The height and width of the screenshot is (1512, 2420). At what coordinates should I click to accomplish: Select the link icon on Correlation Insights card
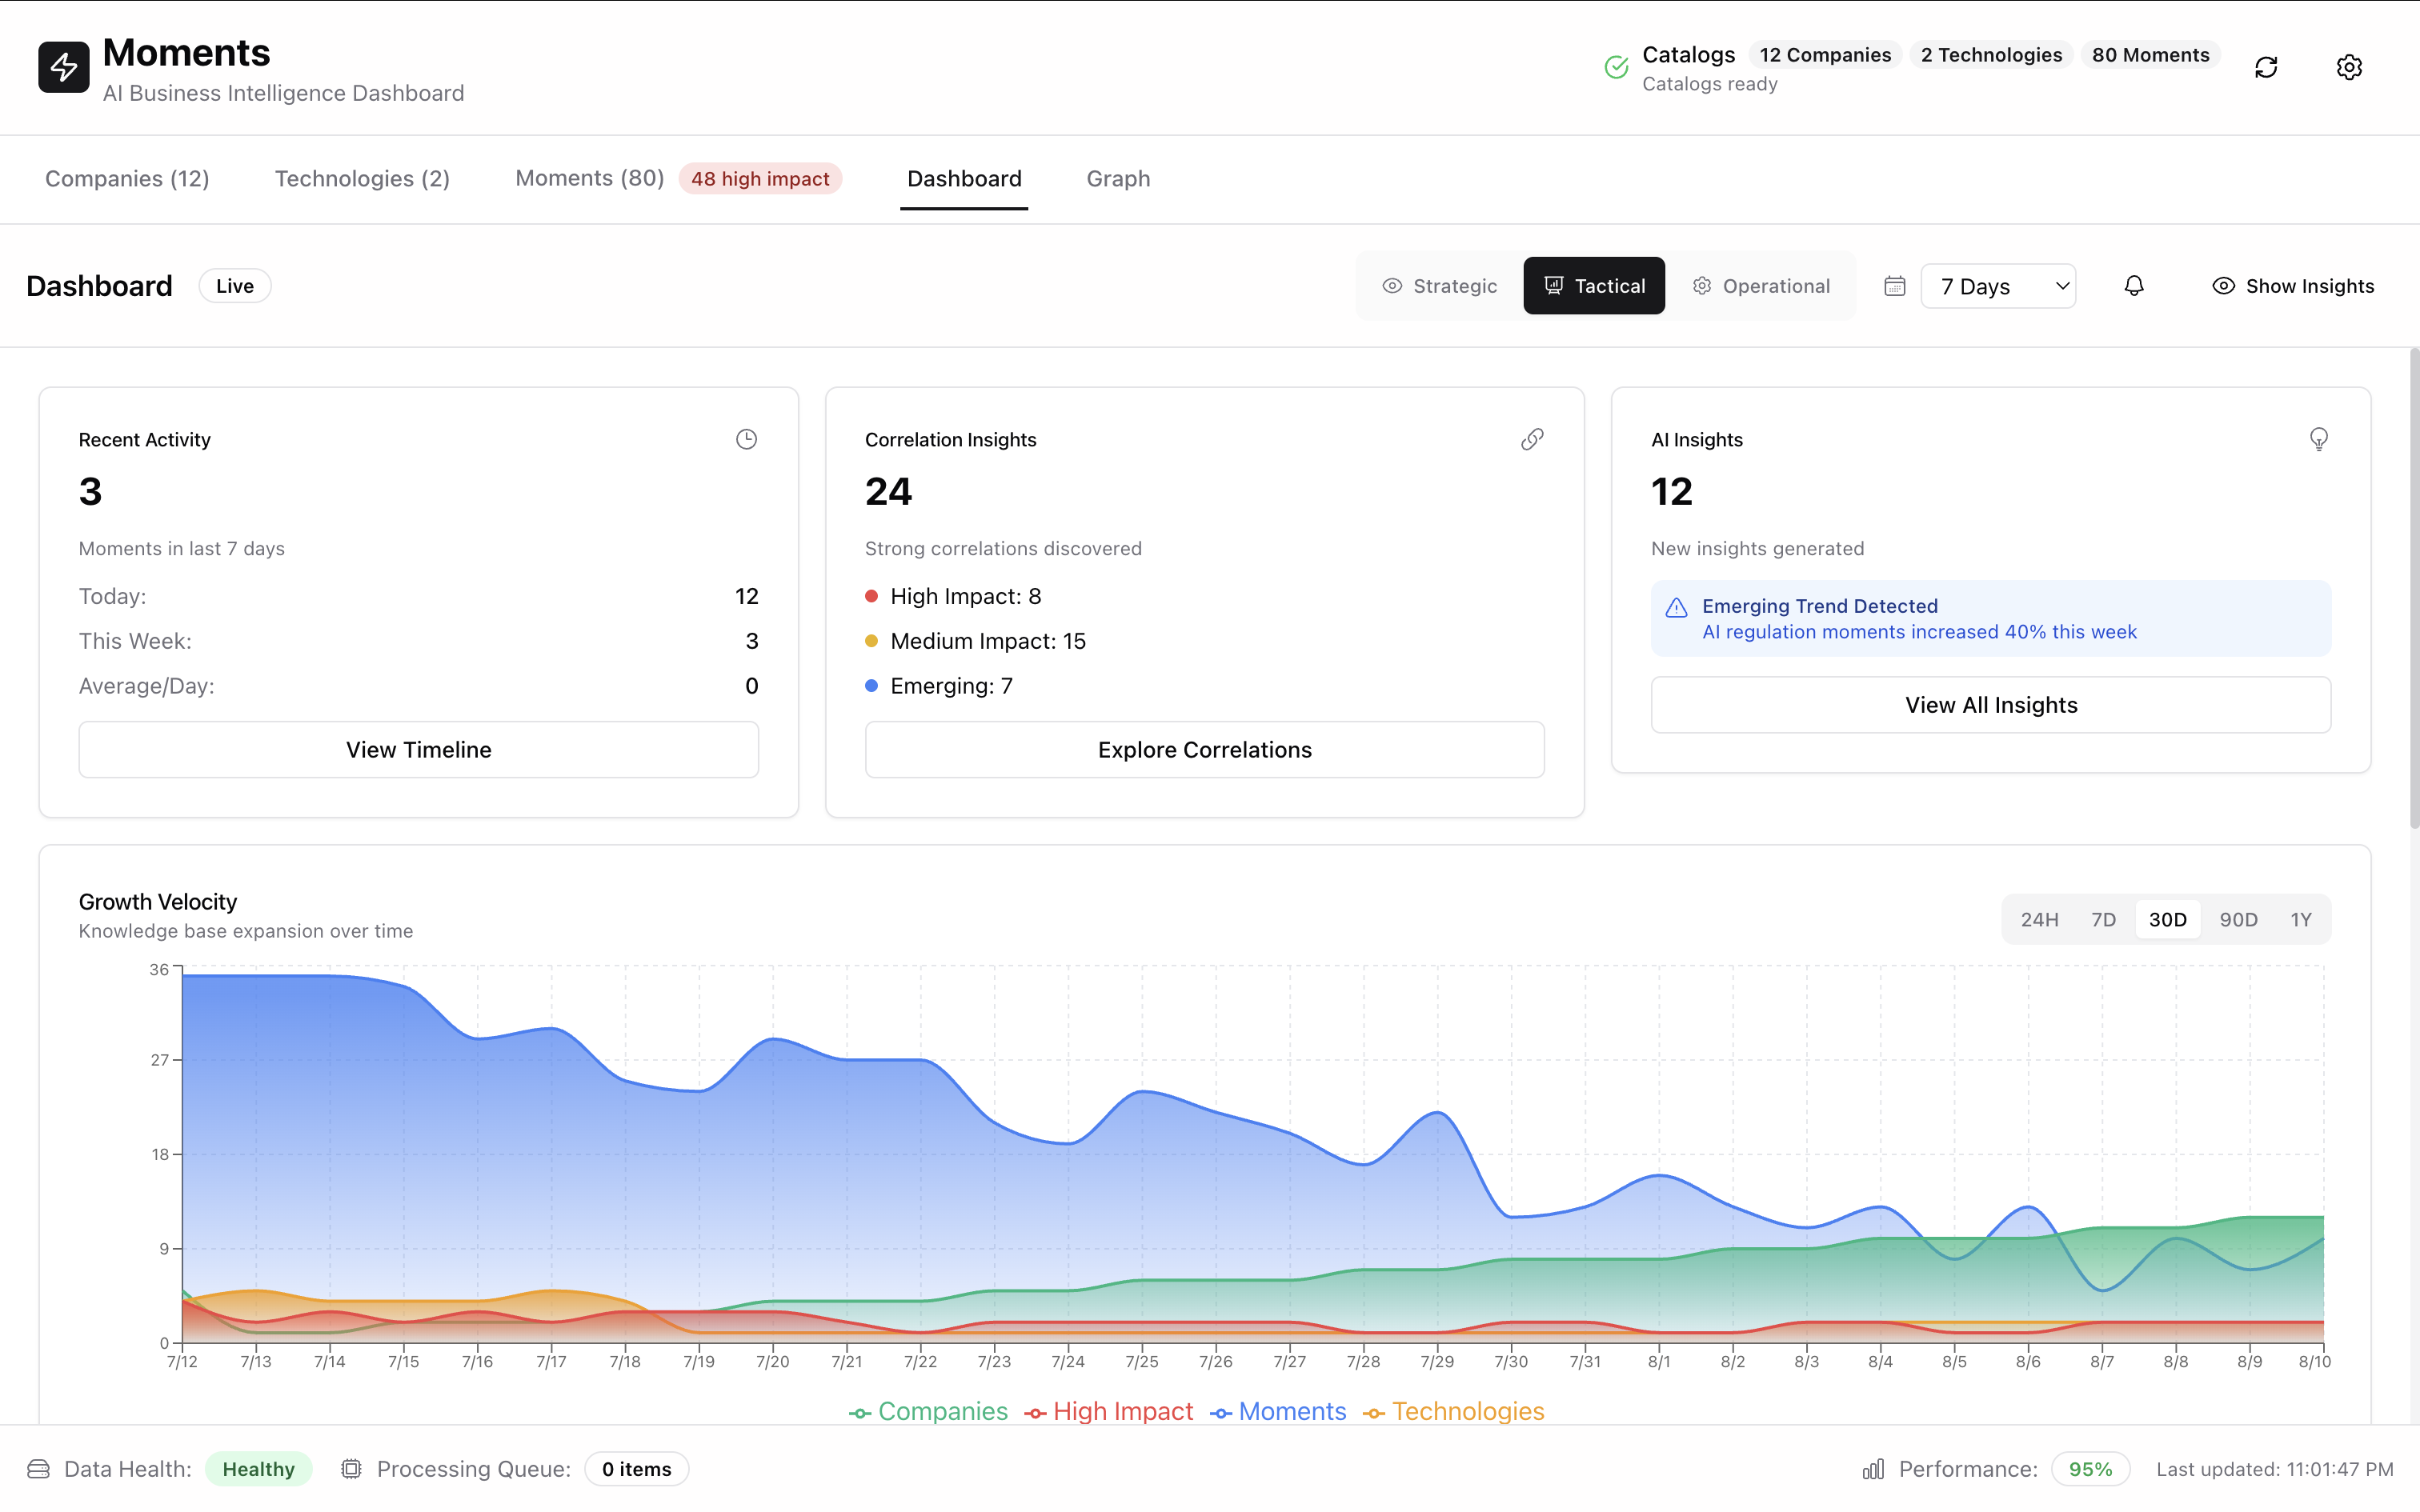(x=1532, y=438)
